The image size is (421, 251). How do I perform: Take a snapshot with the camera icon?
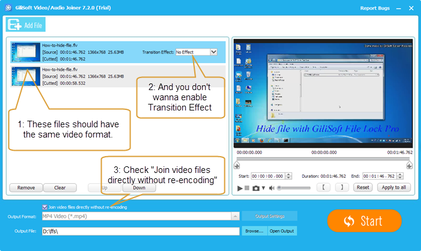tap(256, 188)
